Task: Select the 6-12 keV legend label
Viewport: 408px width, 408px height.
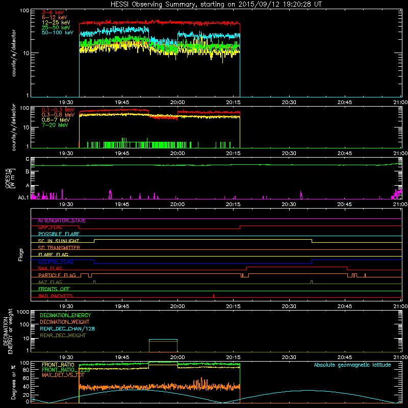Action: 55,17
